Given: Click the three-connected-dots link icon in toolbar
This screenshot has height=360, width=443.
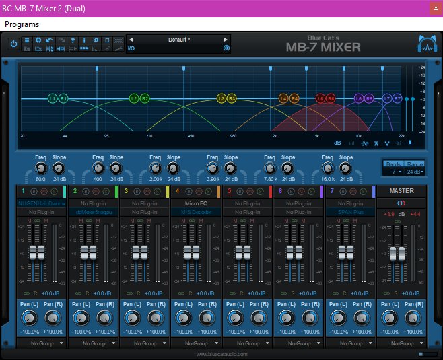Looking at the screenshot, I should pos(84,48).
